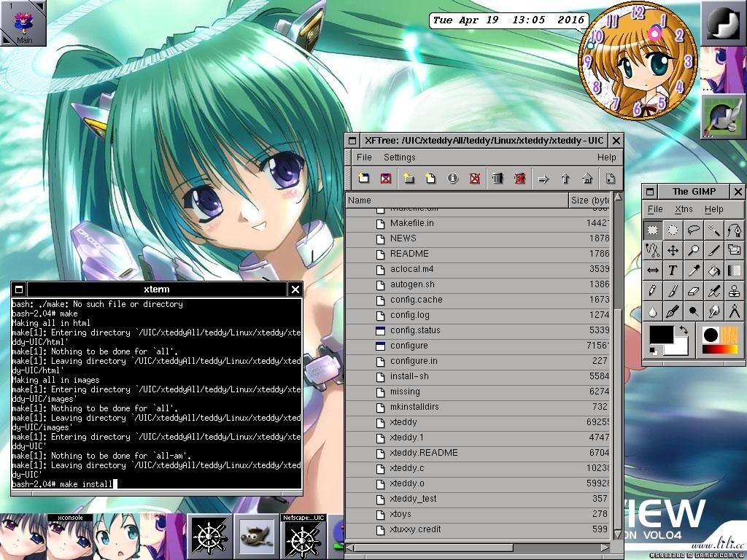
Task: Go up one directory in XFTree
Action: [x=565, y=178]
